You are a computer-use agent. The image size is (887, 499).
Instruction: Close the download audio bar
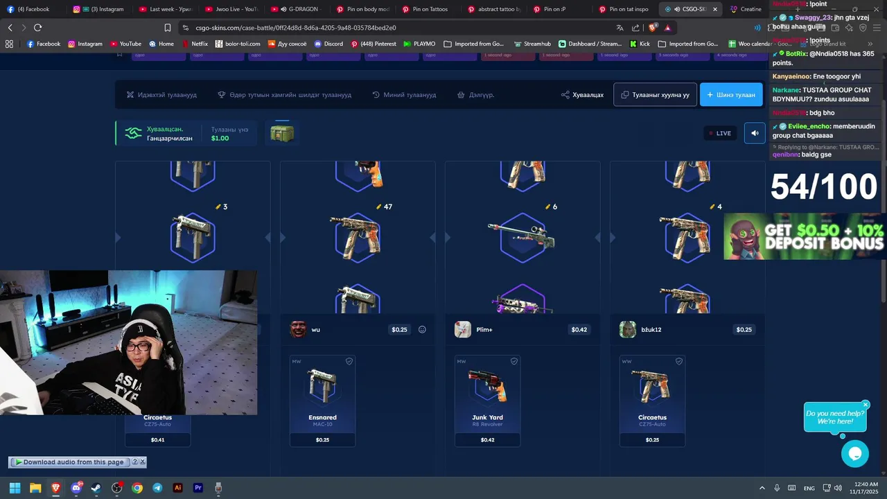[142, 462]
